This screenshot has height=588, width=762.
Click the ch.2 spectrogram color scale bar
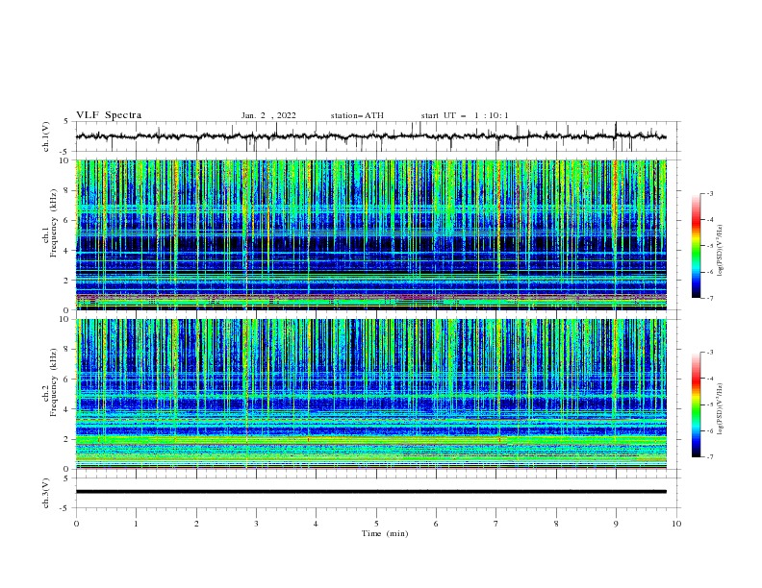pyautogui.click(x=696, y=404)
